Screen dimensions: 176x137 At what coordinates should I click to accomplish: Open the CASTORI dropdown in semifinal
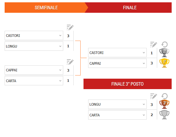60,36
